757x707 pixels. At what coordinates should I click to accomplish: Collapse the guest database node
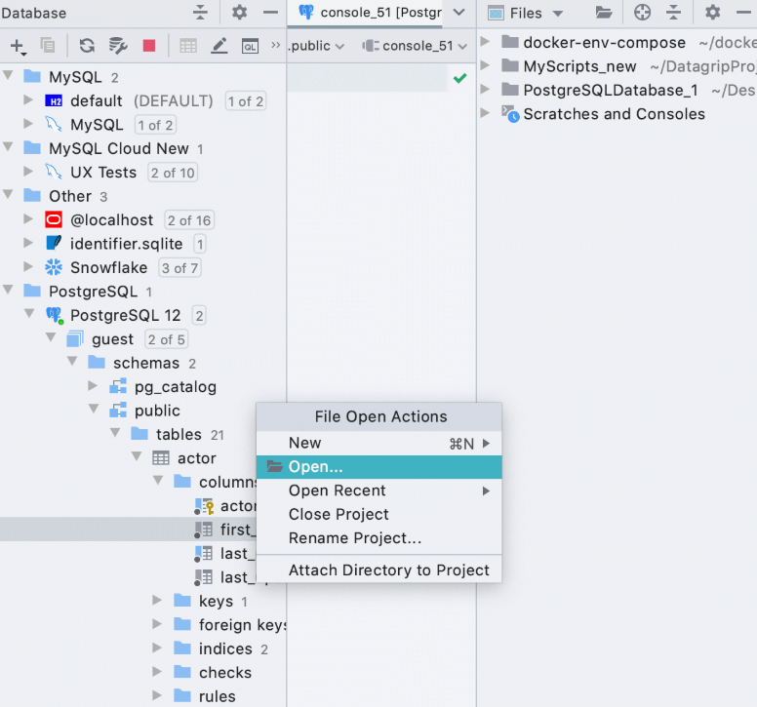coord(51,337)
